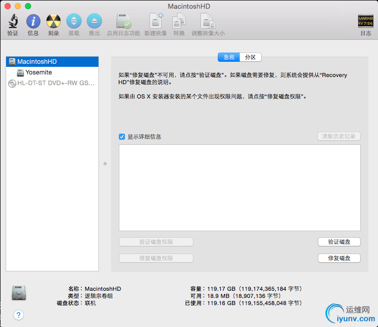Click the 容量 119.17 GB value text
The width and height of the screenshot is (378, 327).
pyautogui.click(x=255, y=289)
